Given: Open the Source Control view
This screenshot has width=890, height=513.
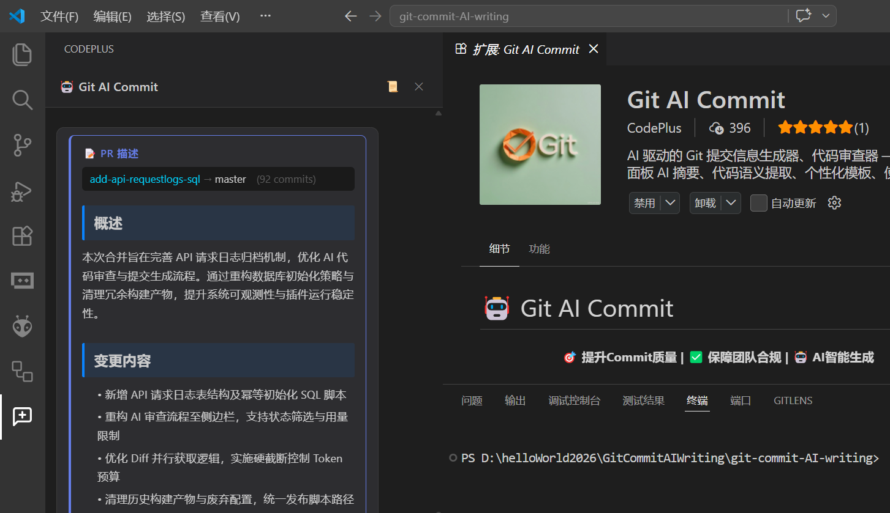Looking at the screenshot, I should pos(23,145).
